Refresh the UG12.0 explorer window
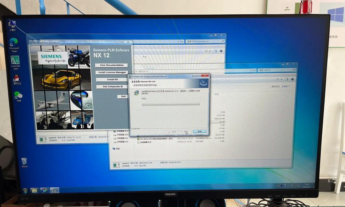The width and height of the screenshot is (345, 207). tap(254, 71)
